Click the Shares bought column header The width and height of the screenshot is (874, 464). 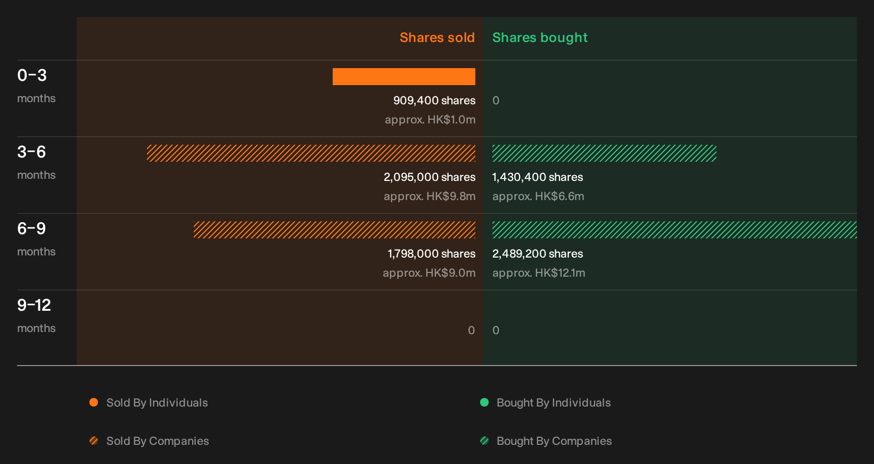coord(540,38)
